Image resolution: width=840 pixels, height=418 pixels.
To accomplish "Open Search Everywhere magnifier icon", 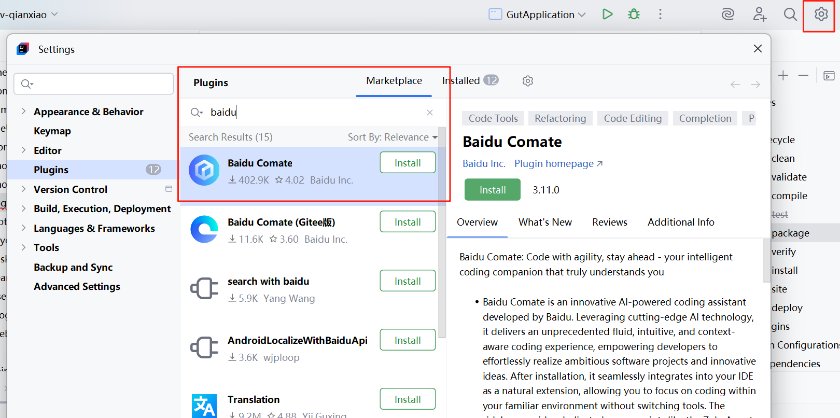I will coord(790,14).
